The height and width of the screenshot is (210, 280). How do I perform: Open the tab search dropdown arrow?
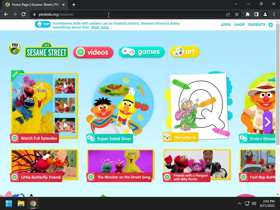(x=236, y=4)
